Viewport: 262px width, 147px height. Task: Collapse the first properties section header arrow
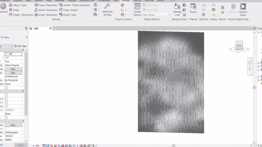coord(23,50)
